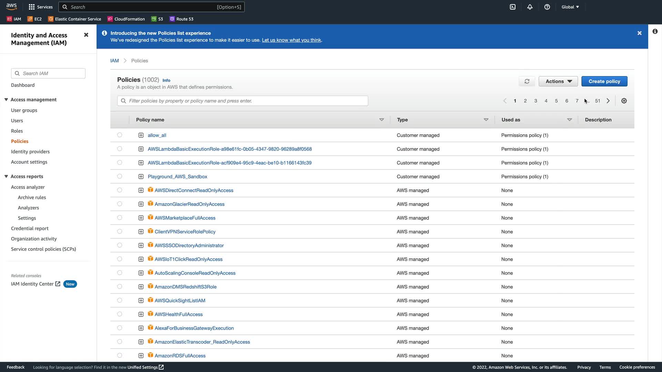Select Playground_AWS_Sandbox radio button
This screenshot has width=662, height=372.
click(x=120, y=176)
